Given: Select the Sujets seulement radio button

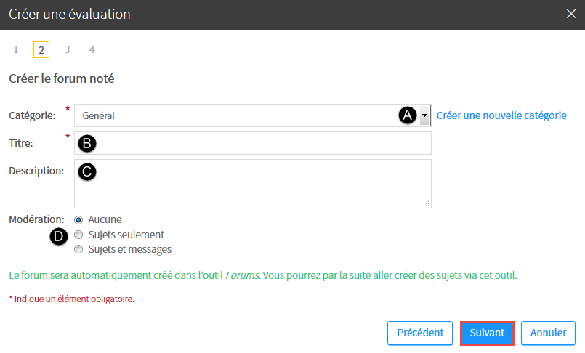Looking at the screenshot, I should (78, 235).
